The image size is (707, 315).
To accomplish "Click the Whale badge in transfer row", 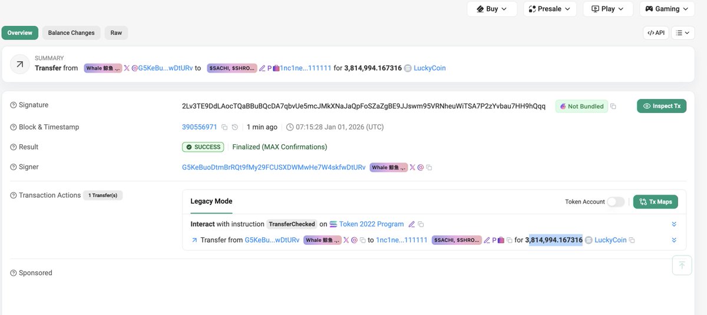I will coord(322,240).
